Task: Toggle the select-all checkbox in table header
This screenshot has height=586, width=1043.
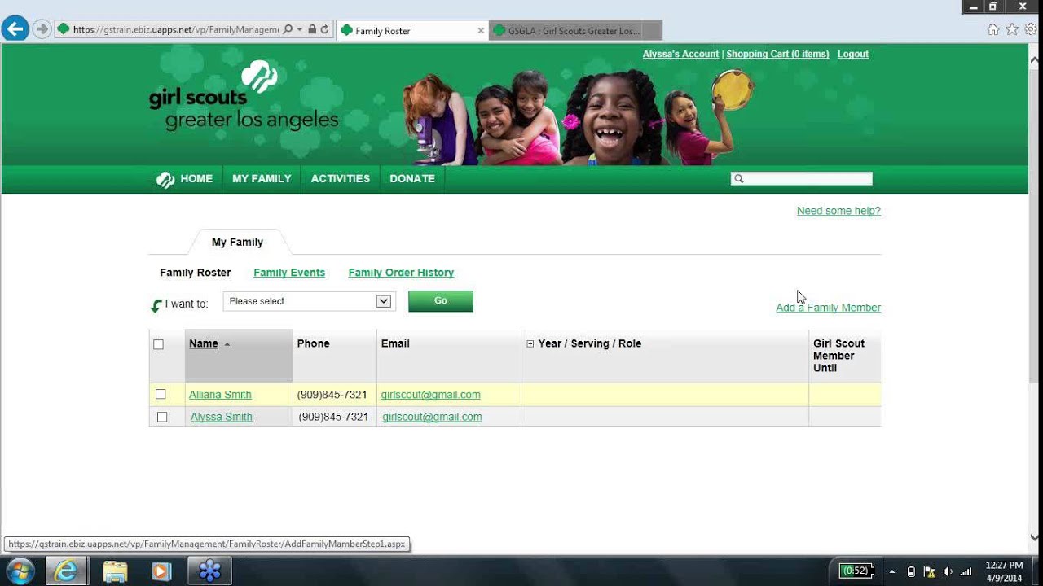Action: (x=158, y=344)
